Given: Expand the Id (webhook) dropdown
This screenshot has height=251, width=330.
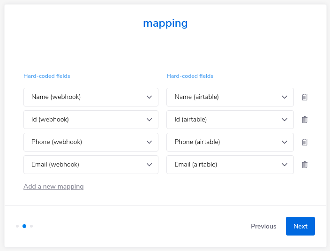Looking at the screenshot, I should coord(90,120).
